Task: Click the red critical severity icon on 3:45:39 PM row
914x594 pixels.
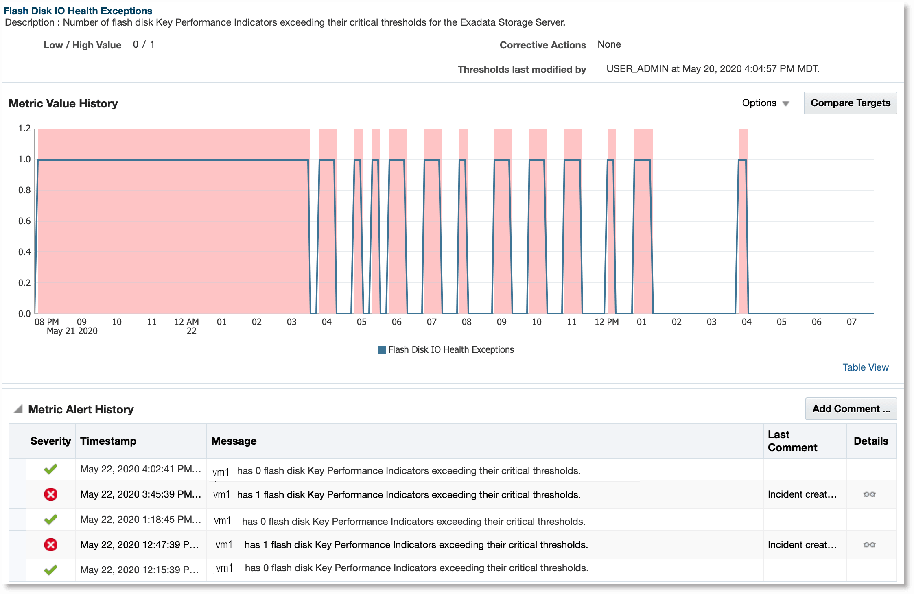Action: 50,494
